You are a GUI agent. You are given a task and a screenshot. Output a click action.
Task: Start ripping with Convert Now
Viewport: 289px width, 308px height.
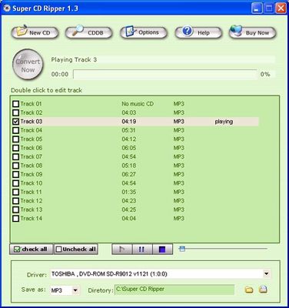[x=28, y=65]
